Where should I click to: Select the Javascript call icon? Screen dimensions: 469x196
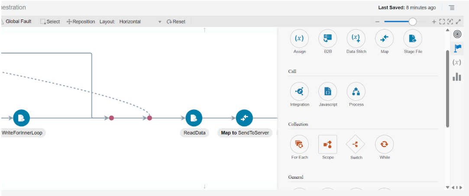tap(327, 92)
